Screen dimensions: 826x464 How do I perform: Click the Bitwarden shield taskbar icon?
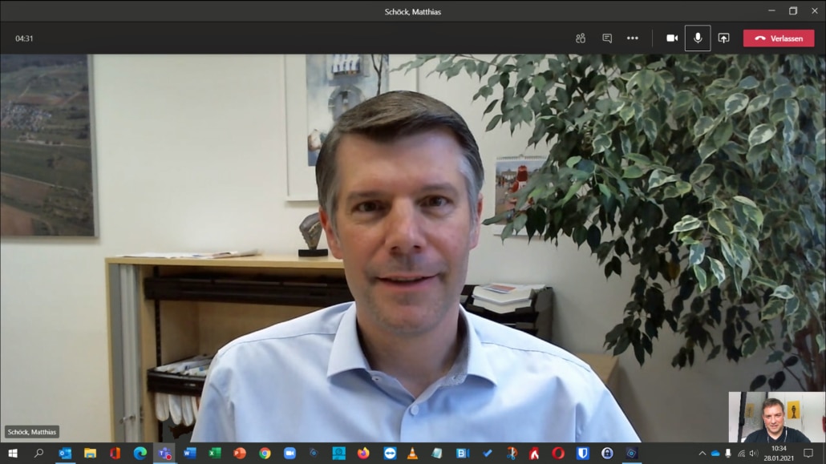click(583, 453)
